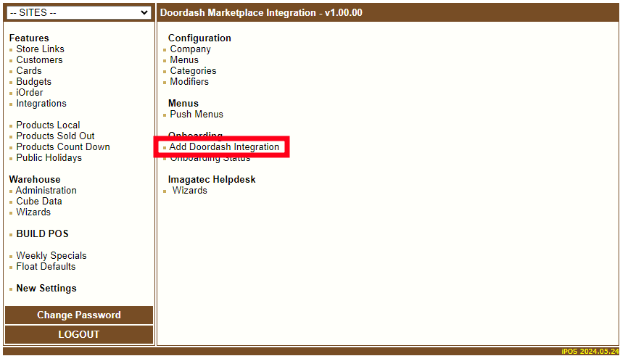The image size is (620, 356).
Task: Open New Settings in sidebar
Action: (x=46, y=289)
